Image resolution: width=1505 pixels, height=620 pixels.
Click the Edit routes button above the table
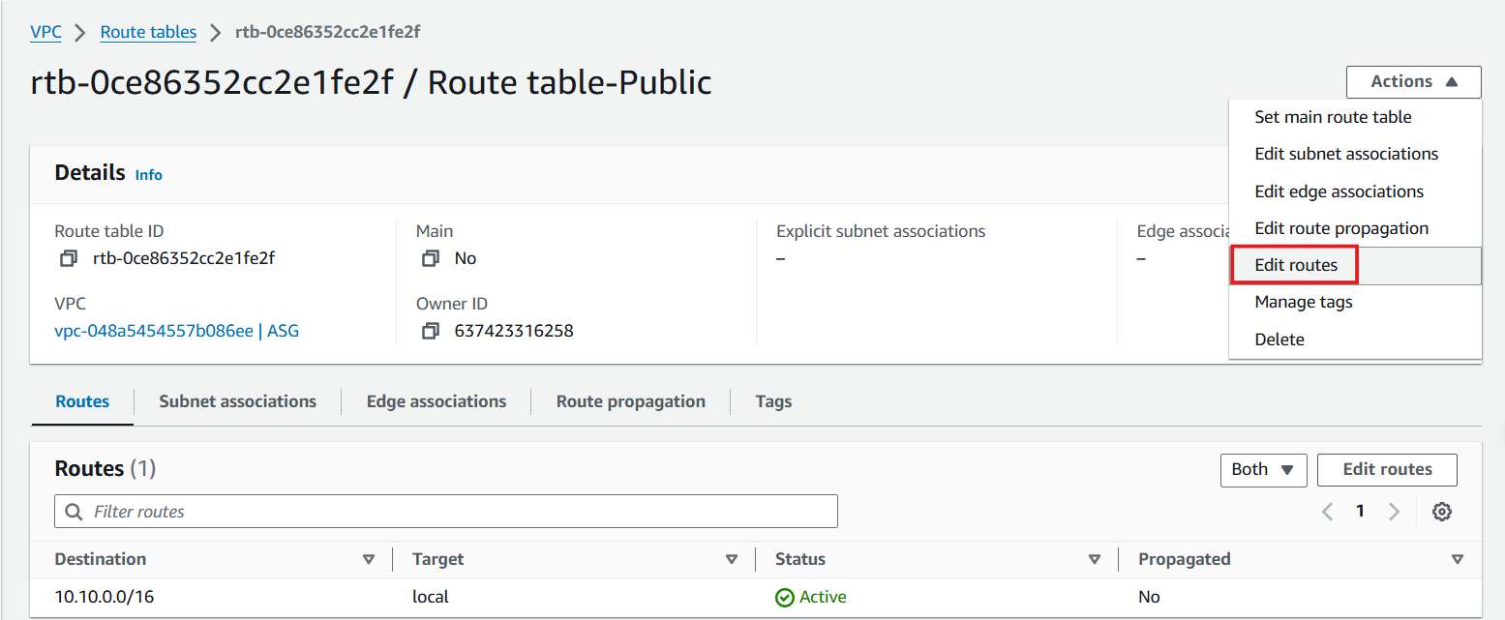(x=1387, y=469)
